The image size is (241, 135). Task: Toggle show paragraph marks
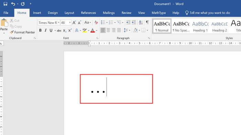(x=147, y=23)
